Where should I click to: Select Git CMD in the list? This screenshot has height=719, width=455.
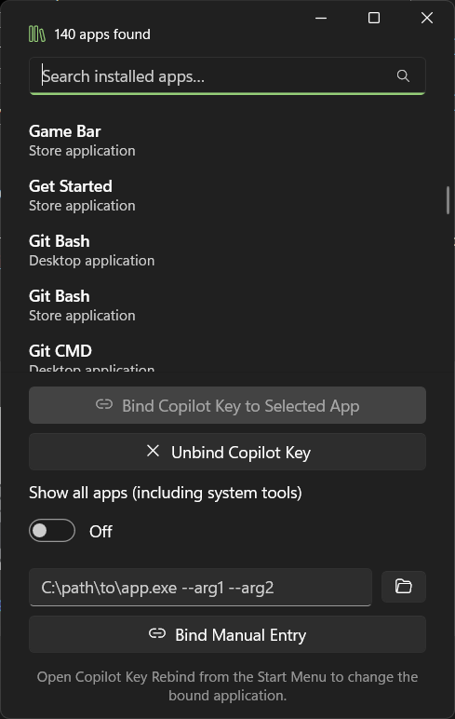click(227, 357)
